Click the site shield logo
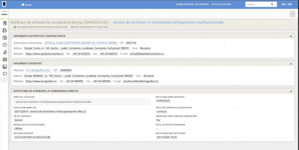 pyautogui.click(x=4, y=4)
